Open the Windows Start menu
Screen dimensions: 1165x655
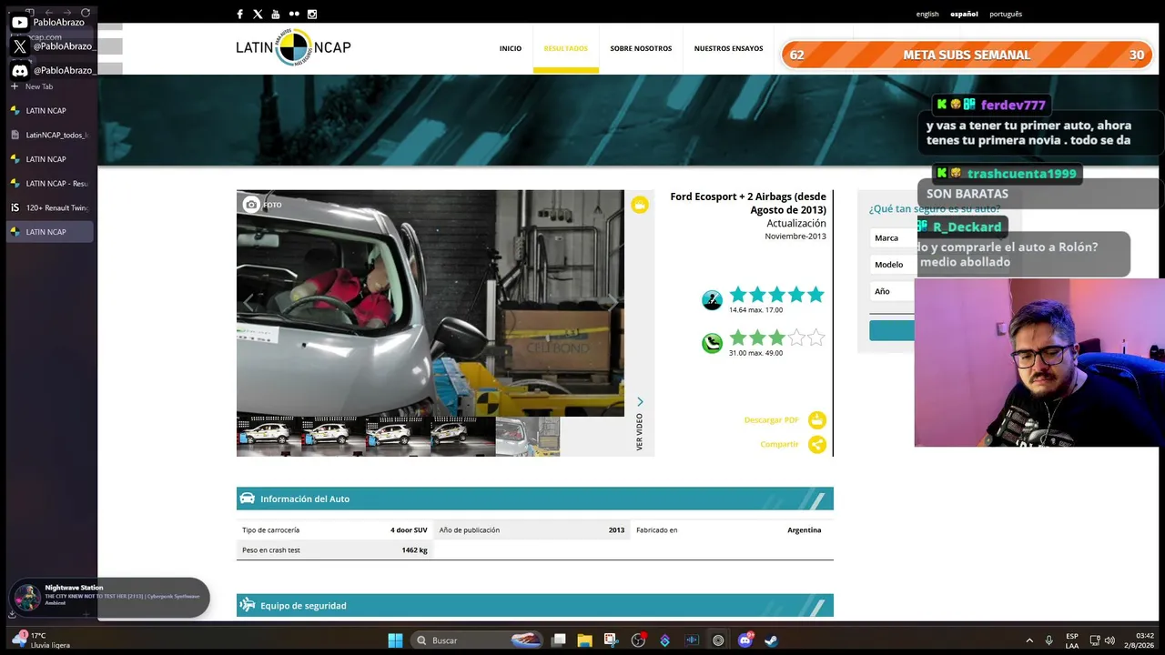395,640
